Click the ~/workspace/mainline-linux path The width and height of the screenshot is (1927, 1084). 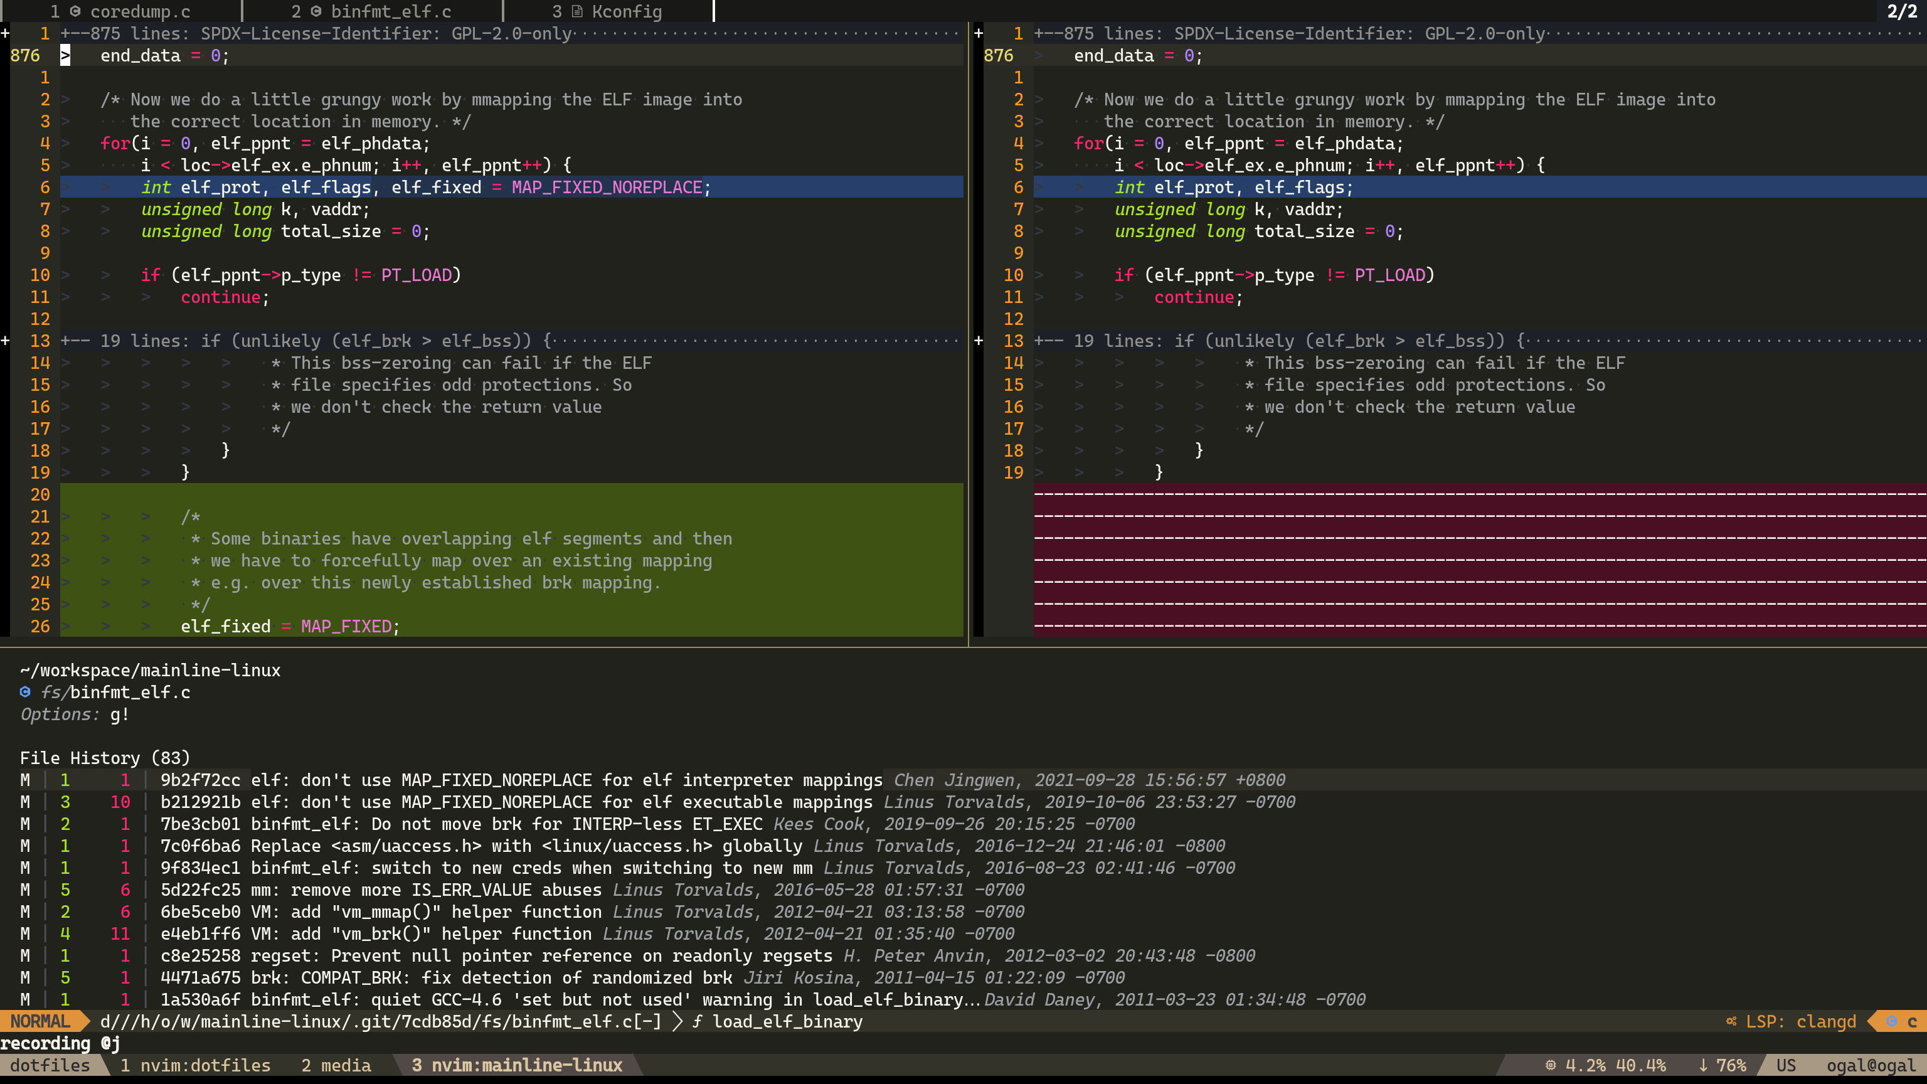pyautogui.click(x=151, y=671)
